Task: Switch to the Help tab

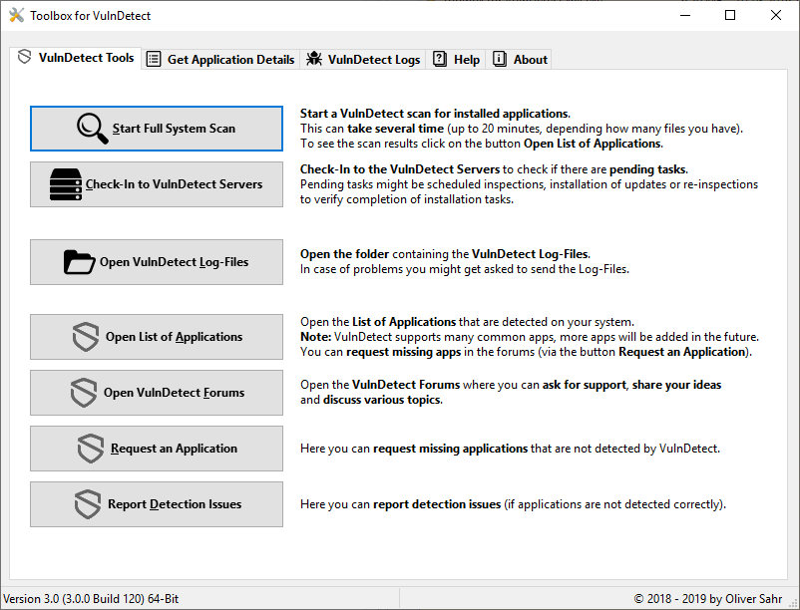Action: tap(456, 59)
